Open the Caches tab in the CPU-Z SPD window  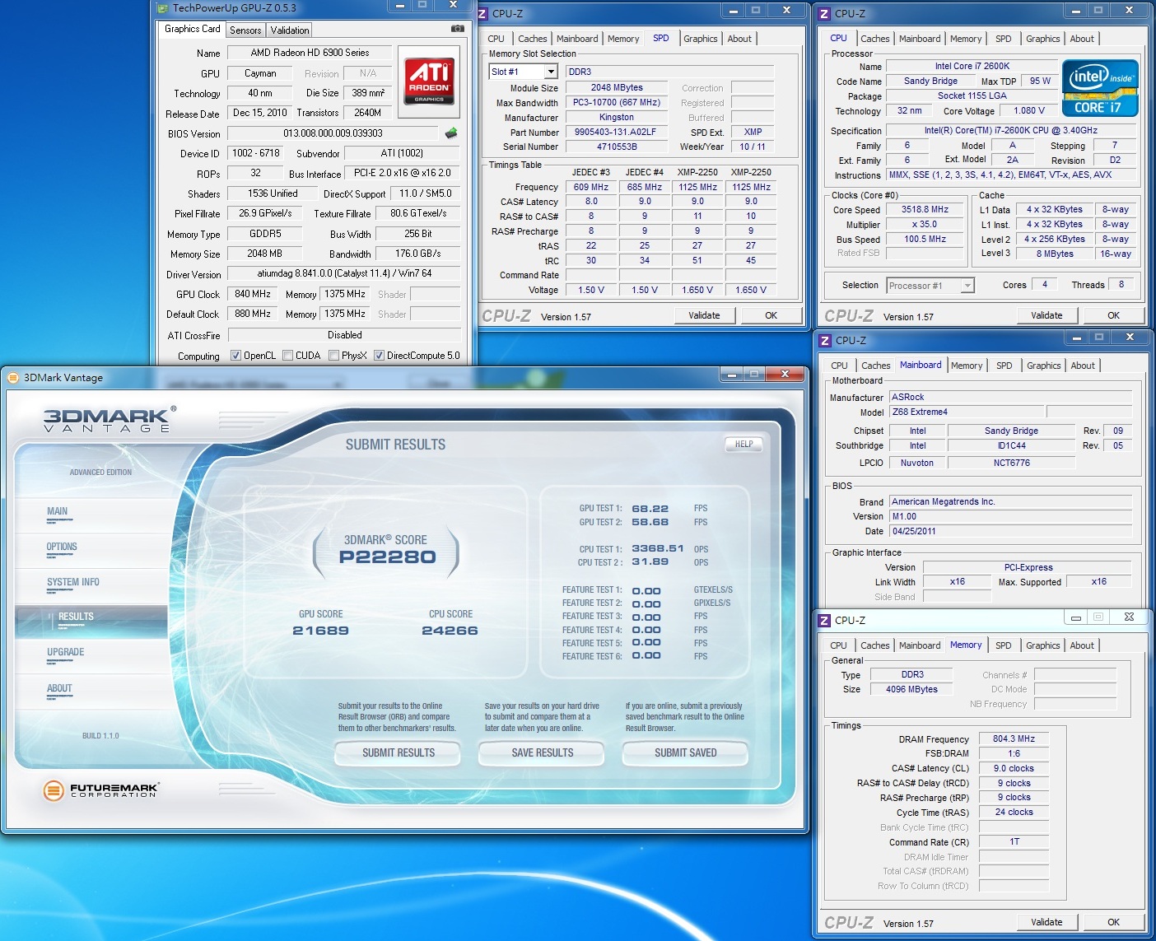[533, 39]
